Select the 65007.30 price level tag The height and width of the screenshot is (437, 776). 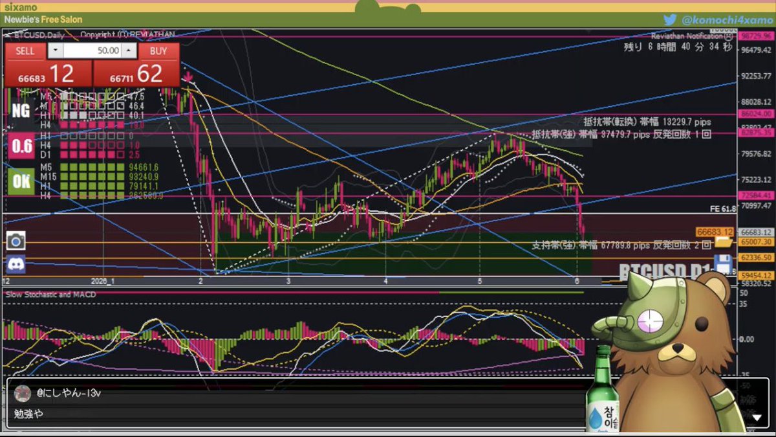point(755,241)
